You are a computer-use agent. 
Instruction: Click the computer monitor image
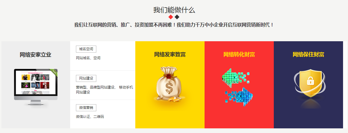click(36, 87)
